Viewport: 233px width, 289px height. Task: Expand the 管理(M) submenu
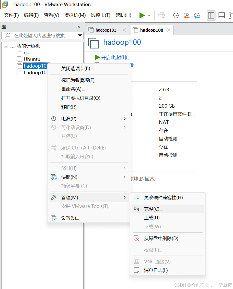(x=89, y=197)
